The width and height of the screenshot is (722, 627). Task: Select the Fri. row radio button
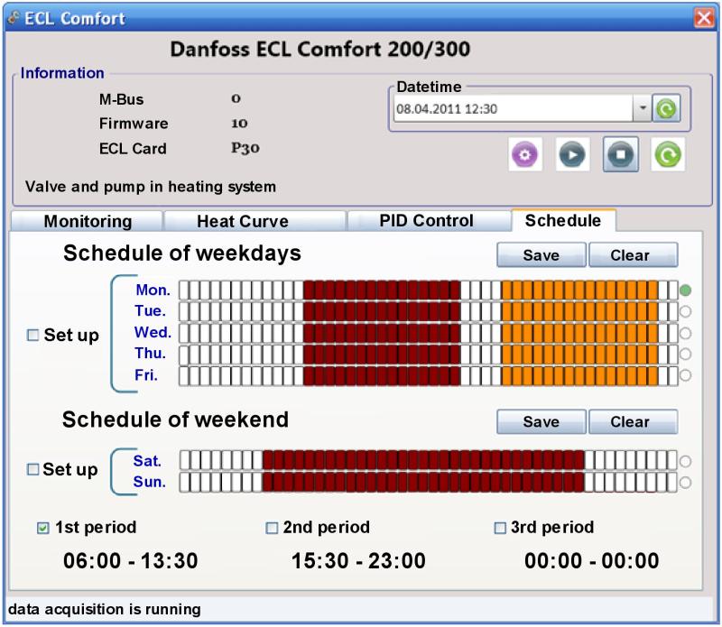point(685,375)
